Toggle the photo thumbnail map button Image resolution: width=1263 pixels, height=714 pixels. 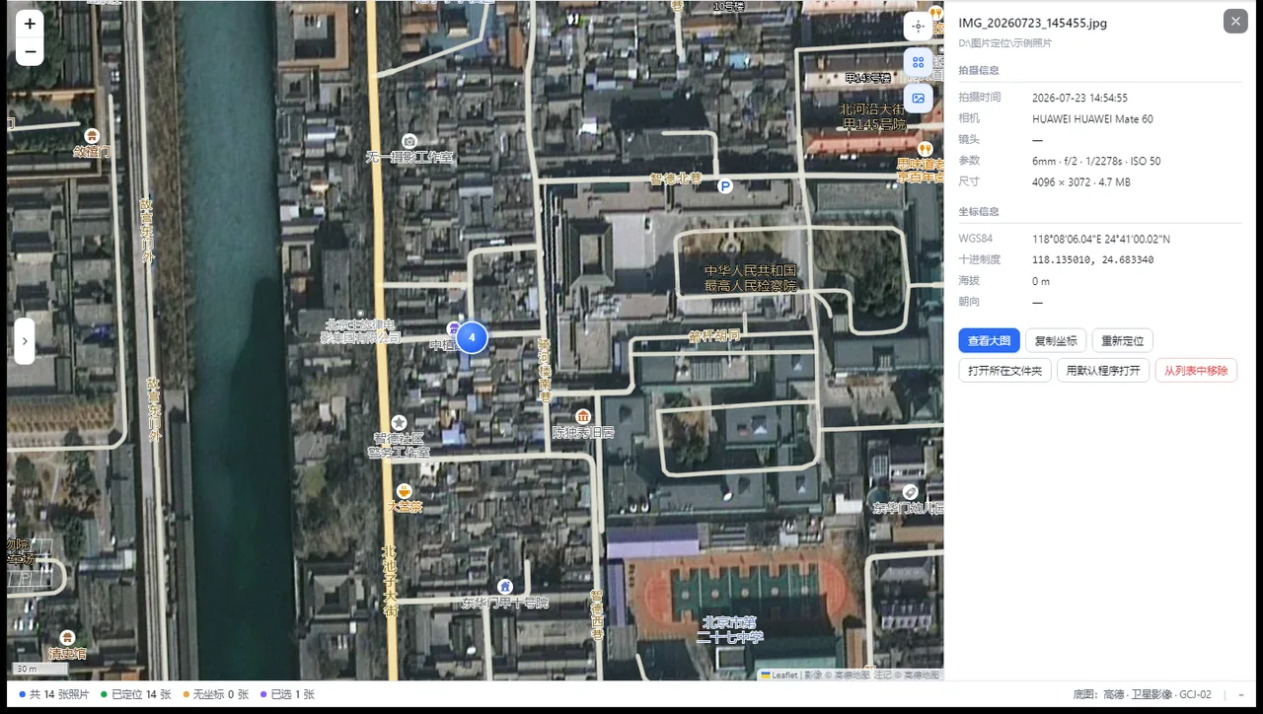tap(918, 98)
